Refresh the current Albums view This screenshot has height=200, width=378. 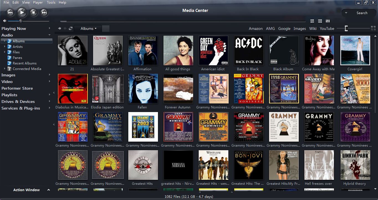coord(71,28)
